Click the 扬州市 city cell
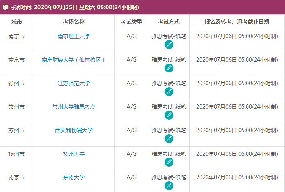The width and height of the screenshot is (285, 192). pos(17,154)
